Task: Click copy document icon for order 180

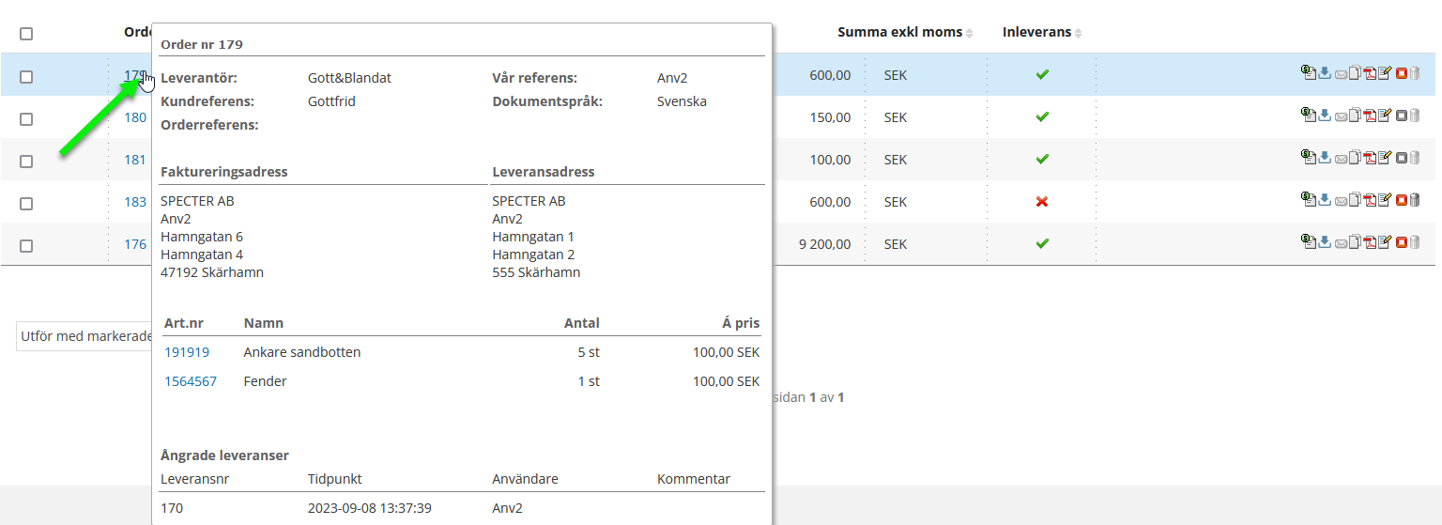Action: pos(1355,116)
